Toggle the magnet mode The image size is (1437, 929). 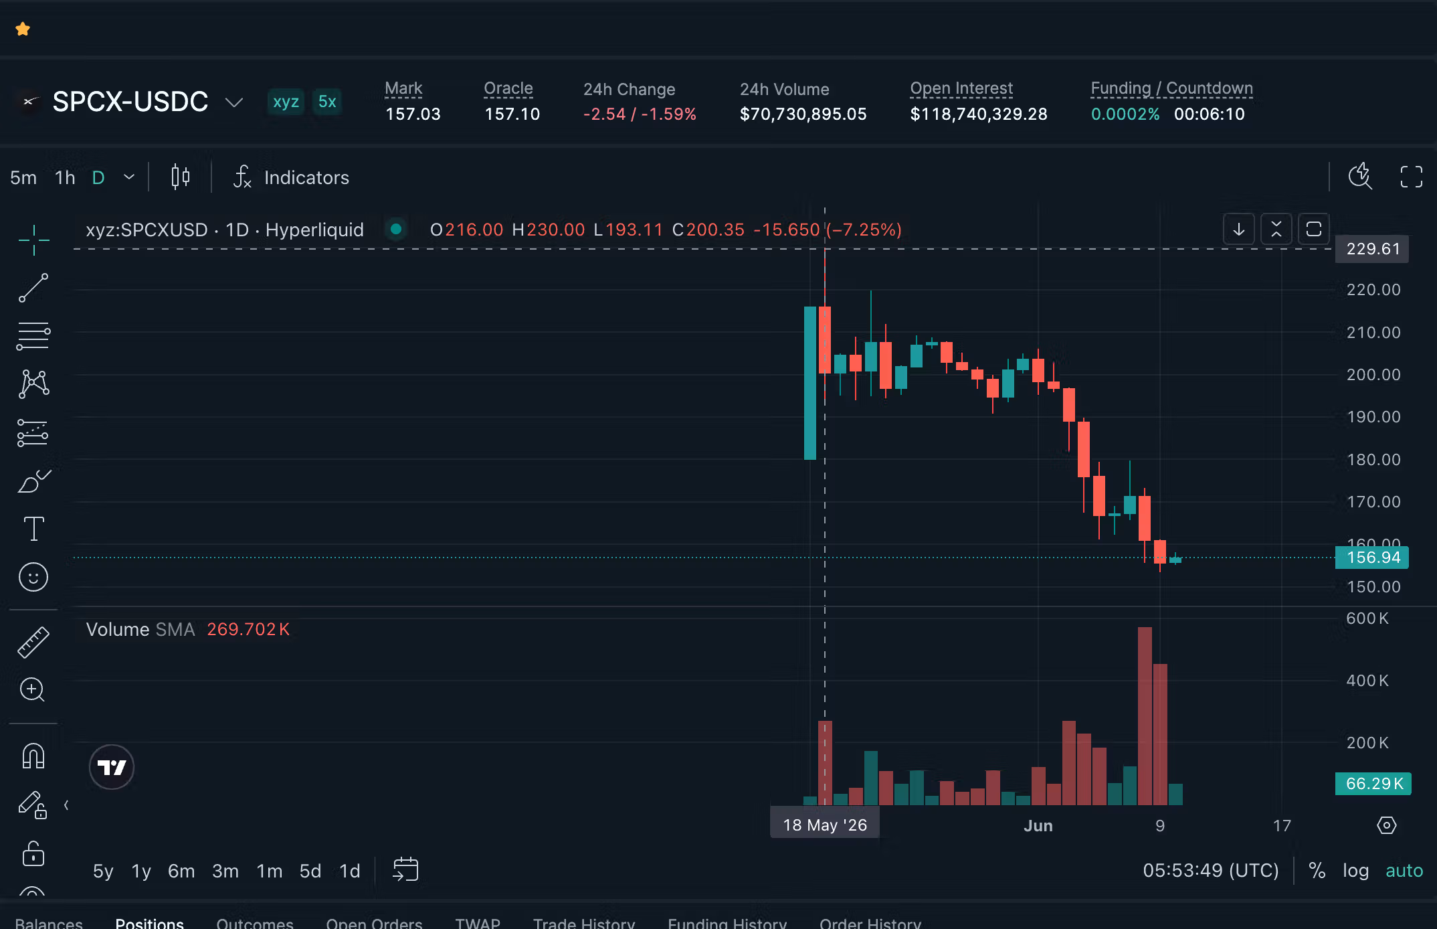click(x=33, y=756)
